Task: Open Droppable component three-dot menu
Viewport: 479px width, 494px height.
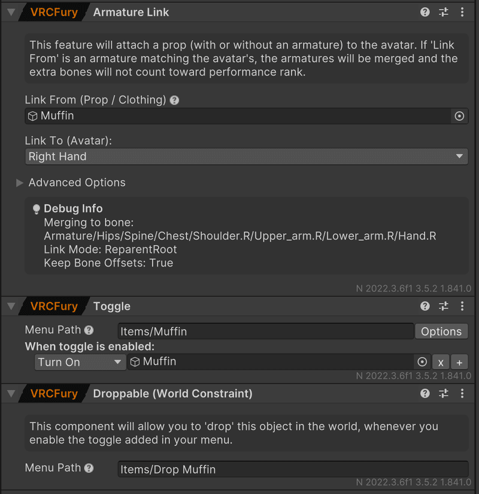Action: tap(462, 394)
